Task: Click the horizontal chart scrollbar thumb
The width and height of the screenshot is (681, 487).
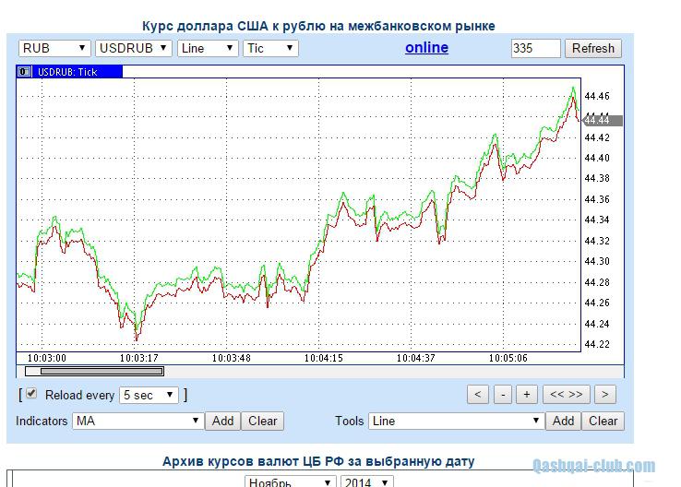Action: (94, 371)
